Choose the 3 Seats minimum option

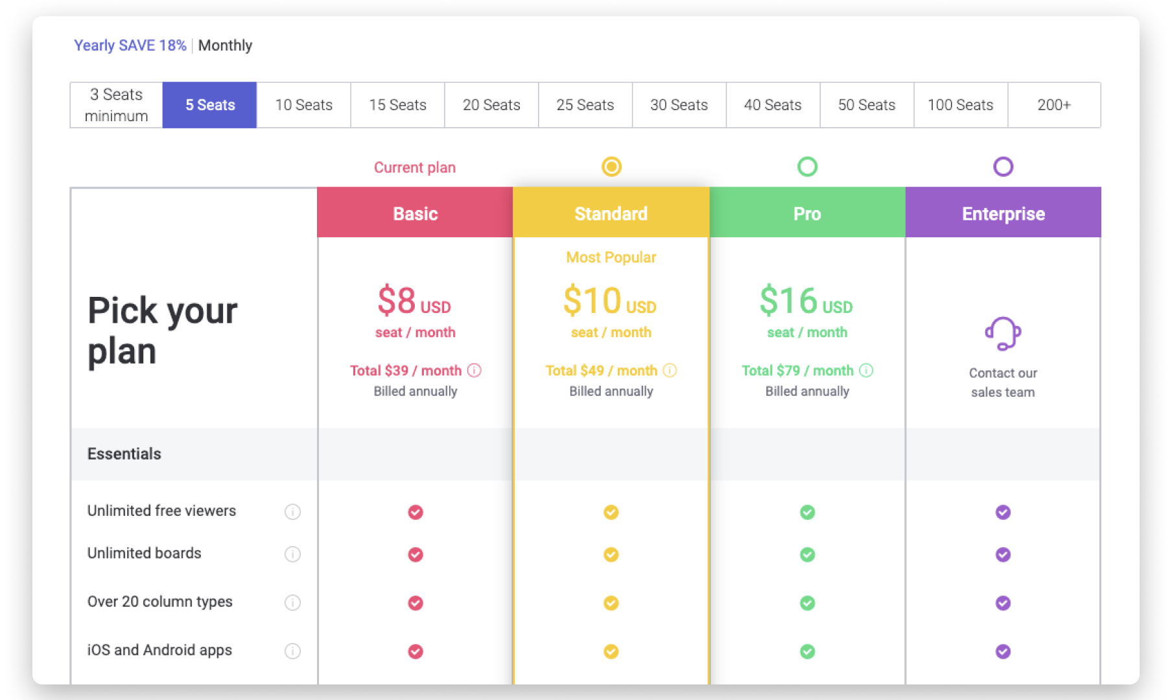point(117,105)
